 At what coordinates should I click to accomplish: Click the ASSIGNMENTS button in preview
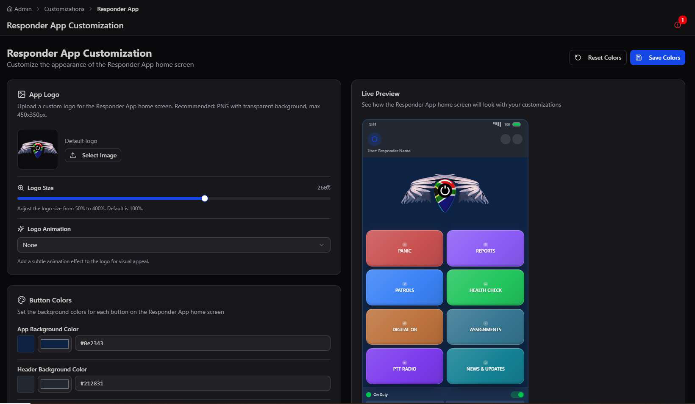click(485, 327)
